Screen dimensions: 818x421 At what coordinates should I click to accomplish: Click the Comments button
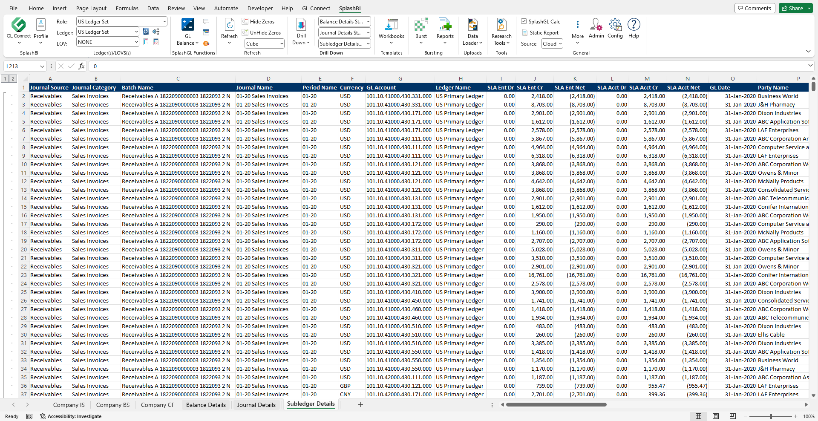pos(755,8)
